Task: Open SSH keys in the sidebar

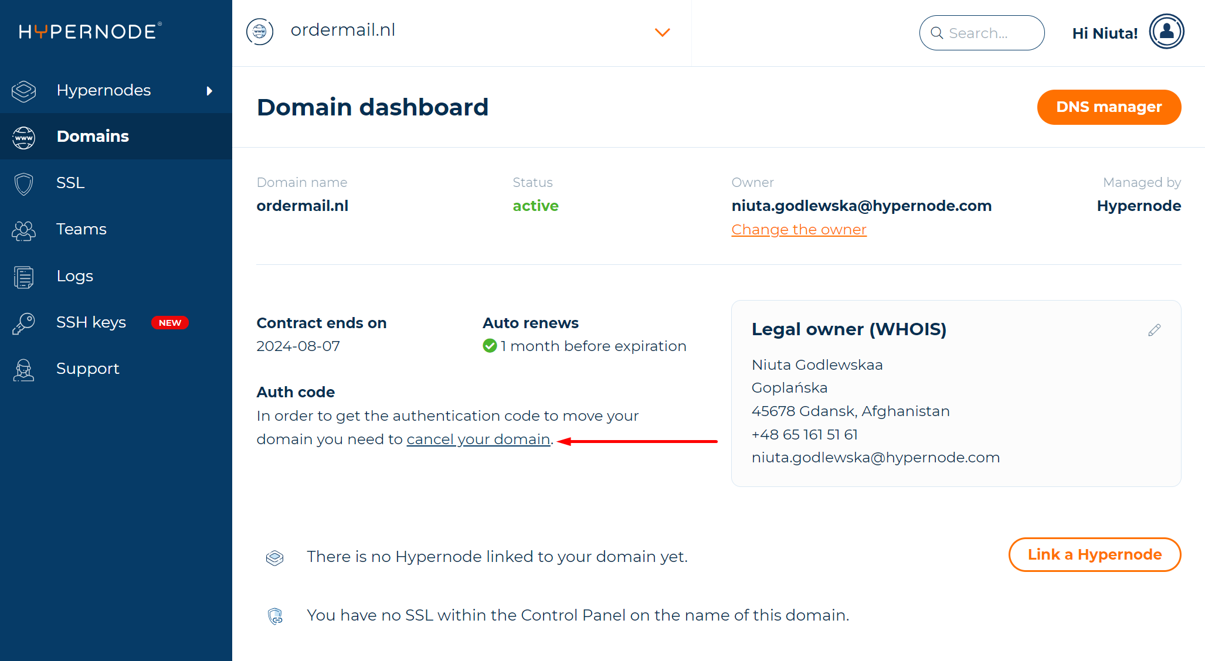Action: [x=116, y=322]
